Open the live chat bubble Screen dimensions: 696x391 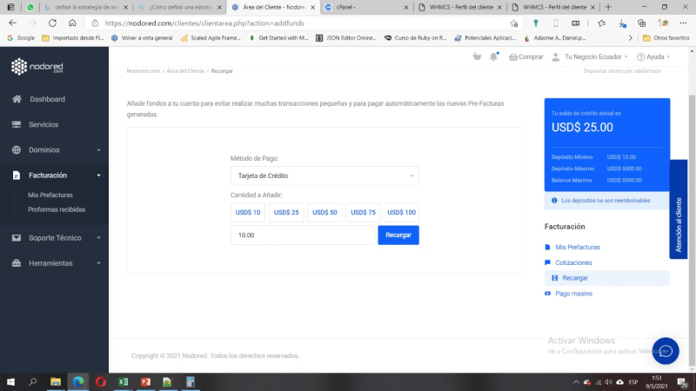pyautogui.click(x=666, y=351)
